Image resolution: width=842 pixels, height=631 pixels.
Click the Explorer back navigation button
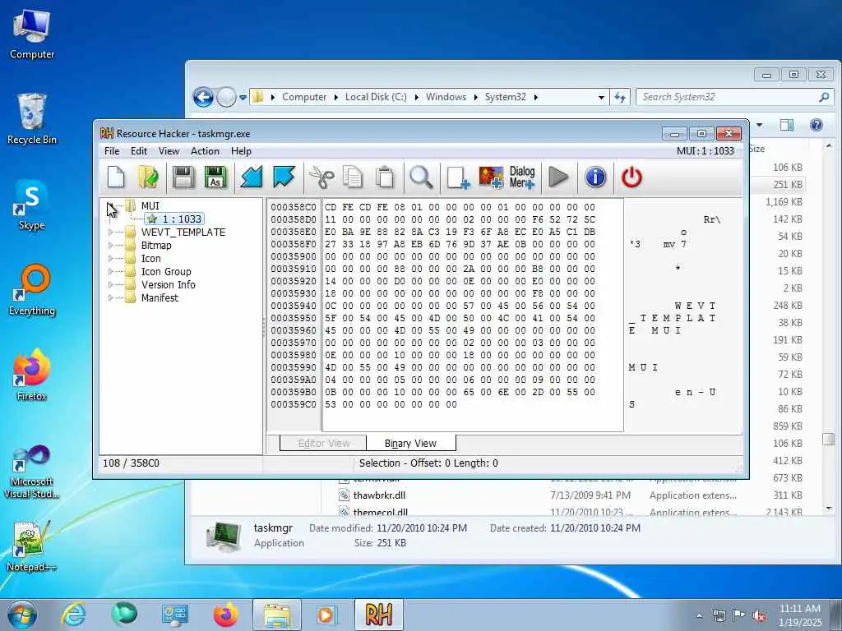[204, 98]
